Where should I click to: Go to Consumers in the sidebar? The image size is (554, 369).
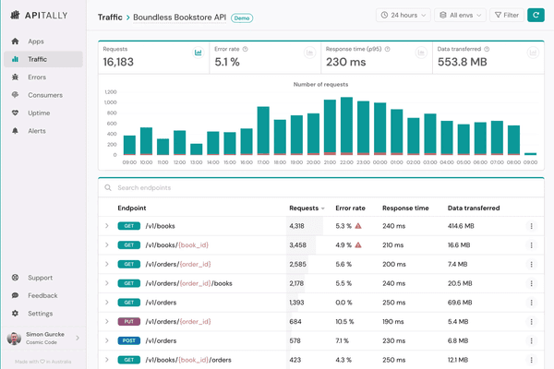(x=43, y=95)
